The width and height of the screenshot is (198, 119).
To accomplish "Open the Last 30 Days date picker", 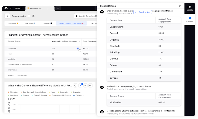I will tap(86, 16).
